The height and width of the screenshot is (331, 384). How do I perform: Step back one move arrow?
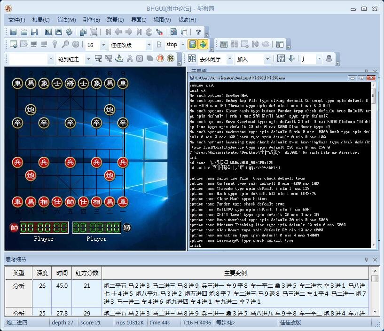click(x=118, y=32)
